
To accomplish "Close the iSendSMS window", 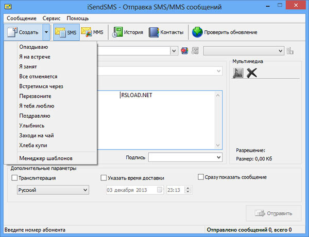I will pos(296,5).
